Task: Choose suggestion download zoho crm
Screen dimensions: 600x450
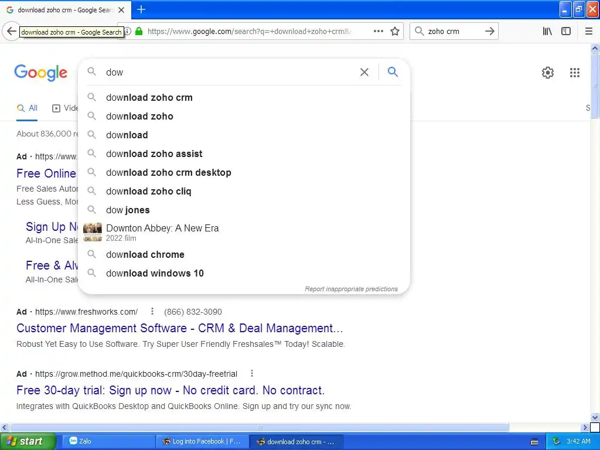Action: (x=244, y=98)
